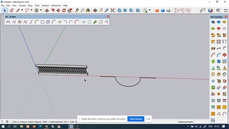Choose the Circle shape tool
This screenshot has height=129, width=229.
coord(36,10)
